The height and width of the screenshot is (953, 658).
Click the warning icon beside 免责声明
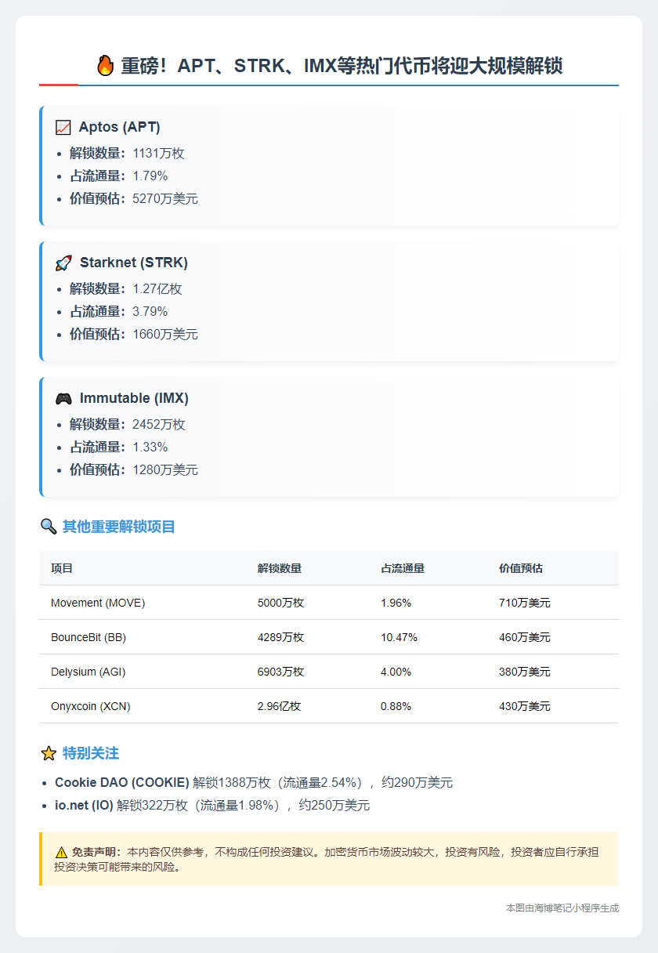pos(61,852)
